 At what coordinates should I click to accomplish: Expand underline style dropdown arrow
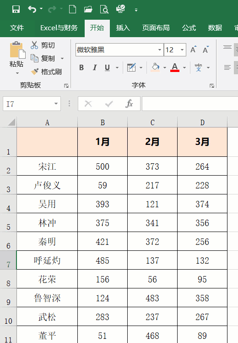point(117,67)
